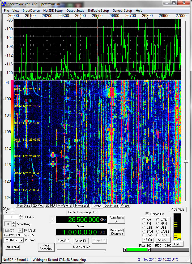Open the NetSDR Setup menu
This screenshot has height=264, width=192.
point(53,11)
